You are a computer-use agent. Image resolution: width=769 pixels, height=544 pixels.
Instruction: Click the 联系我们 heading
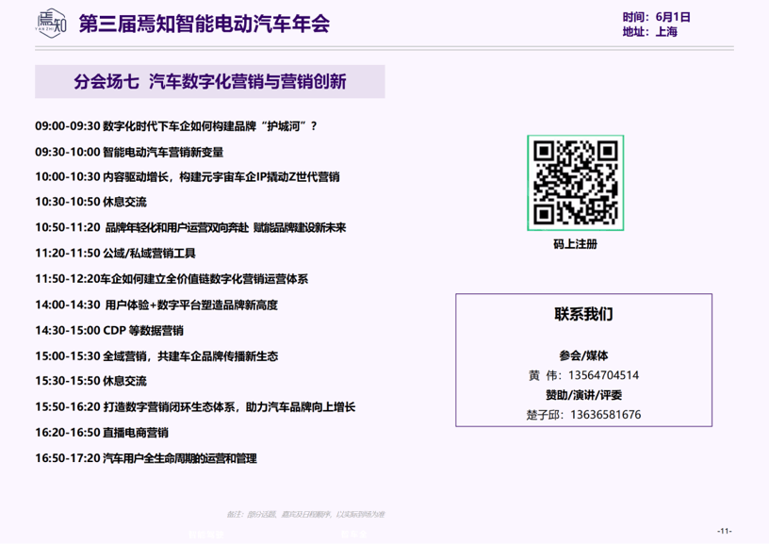pos(583,314)
